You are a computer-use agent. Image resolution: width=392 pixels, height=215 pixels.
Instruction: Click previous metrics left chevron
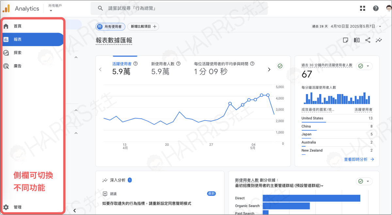coord(100,70)
